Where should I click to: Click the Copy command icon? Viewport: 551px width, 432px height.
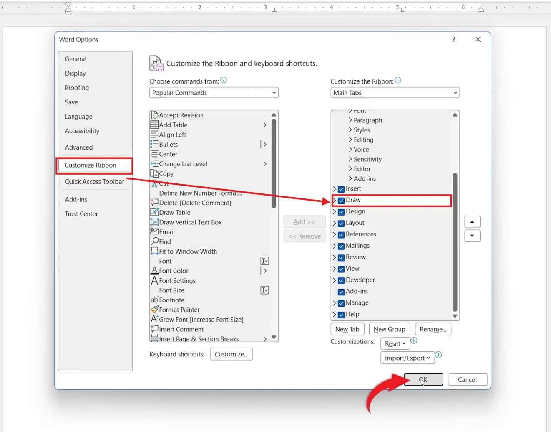(154, 173)
